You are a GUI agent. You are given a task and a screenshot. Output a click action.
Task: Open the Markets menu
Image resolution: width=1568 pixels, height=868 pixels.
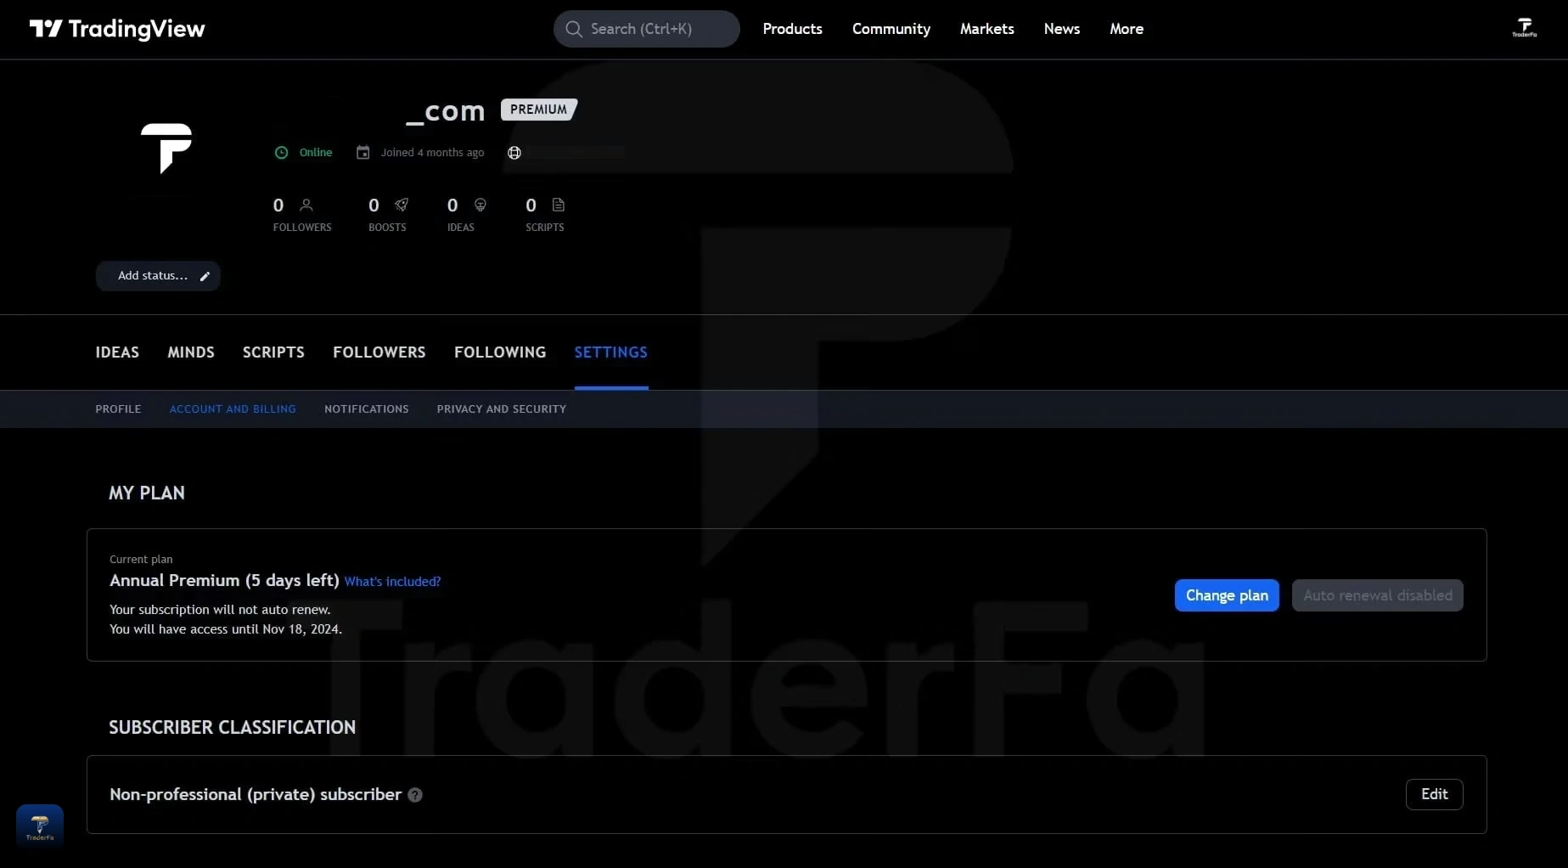(x=986, y=29)
